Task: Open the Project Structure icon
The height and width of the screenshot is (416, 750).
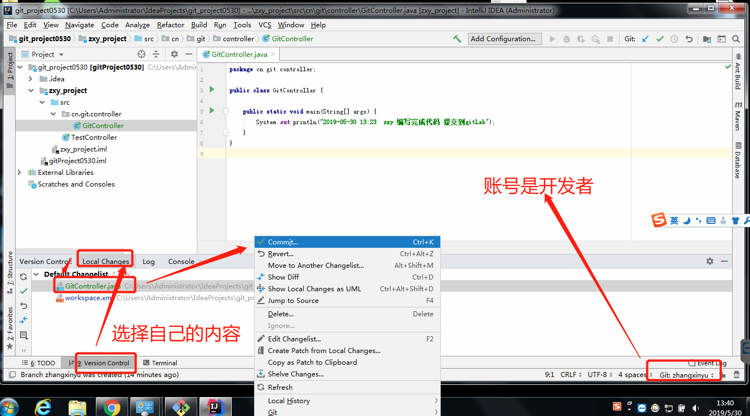Action: [x=707, y=39]
